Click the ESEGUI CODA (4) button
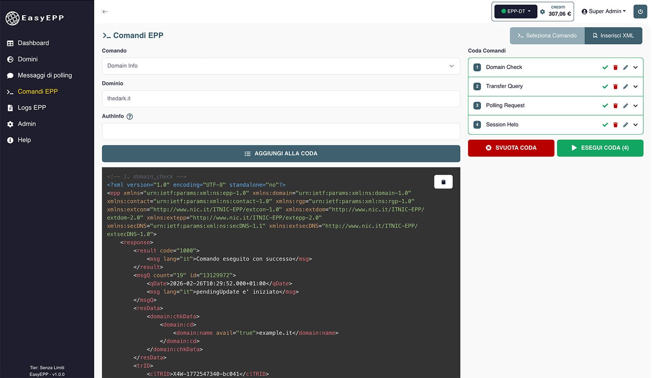The width and height of the screenshot is (659, 378). tap(600, 148)
